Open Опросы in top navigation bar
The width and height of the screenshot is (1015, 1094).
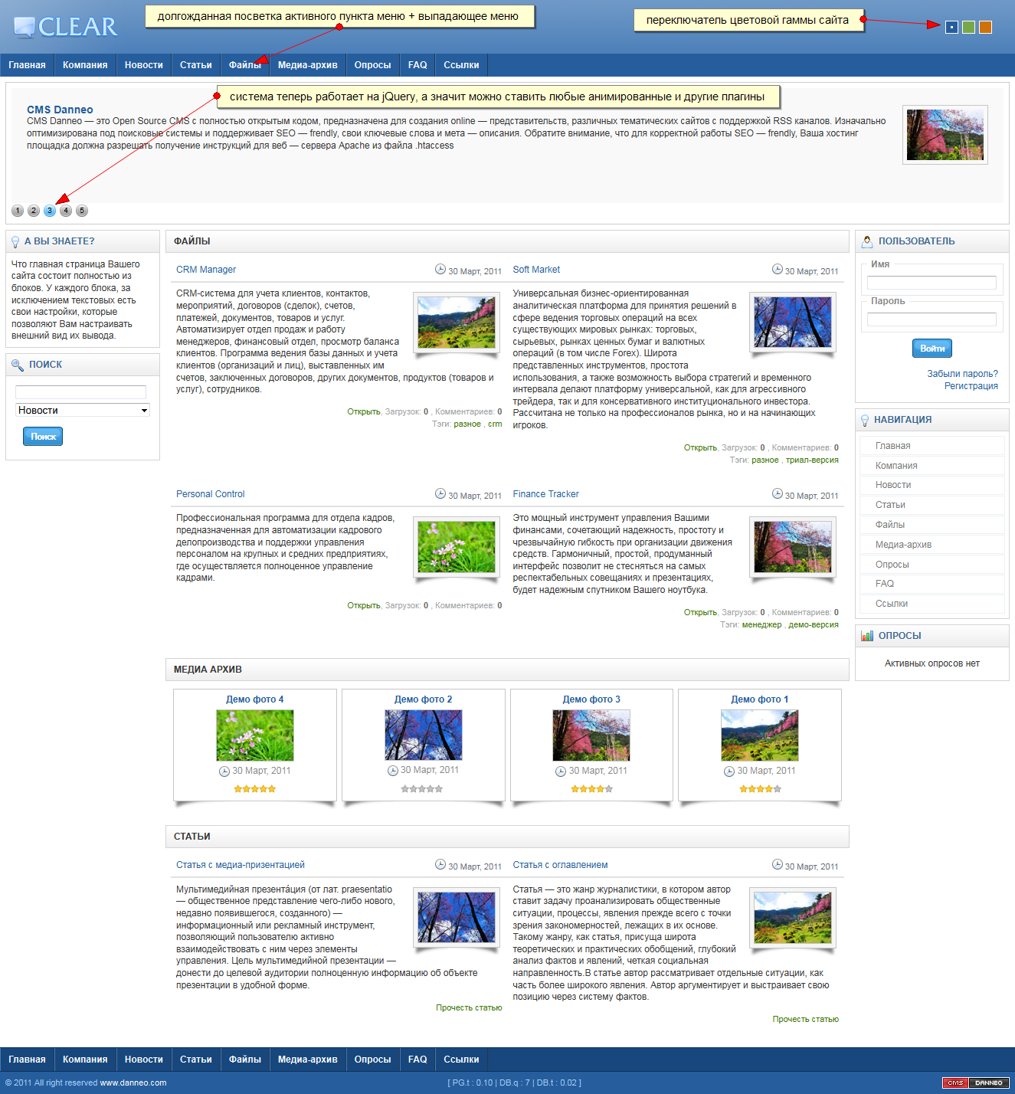tap(373, 65)
